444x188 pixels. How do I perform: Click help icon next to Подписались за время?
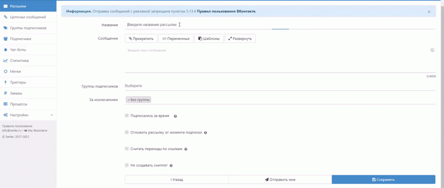pos(176,116)
